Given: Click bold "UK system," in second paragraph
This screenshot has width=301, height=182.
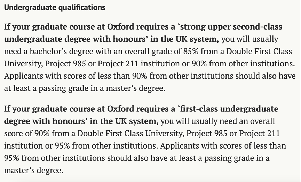Looking at the screenshot, I should [x=137, y=121].
